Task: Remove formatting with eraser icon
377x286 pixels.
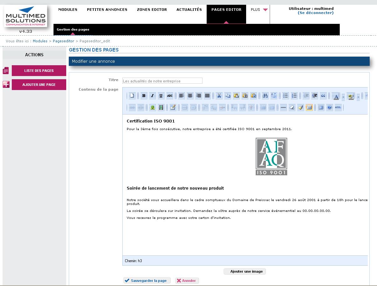Action: (x=292, y=107)
